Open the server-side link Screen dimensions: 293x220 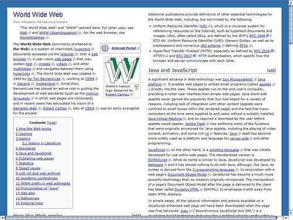point(239,138)
